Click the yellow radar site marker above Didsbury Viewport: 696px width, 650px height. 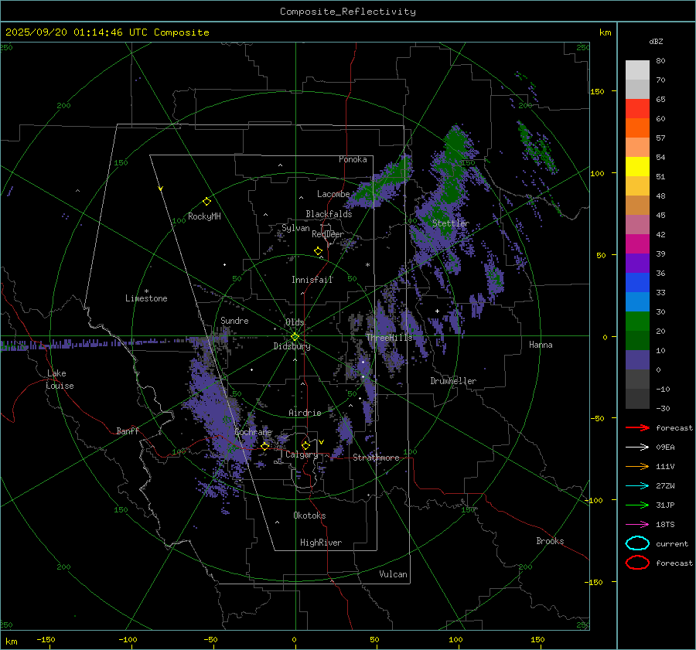(295, 336)
